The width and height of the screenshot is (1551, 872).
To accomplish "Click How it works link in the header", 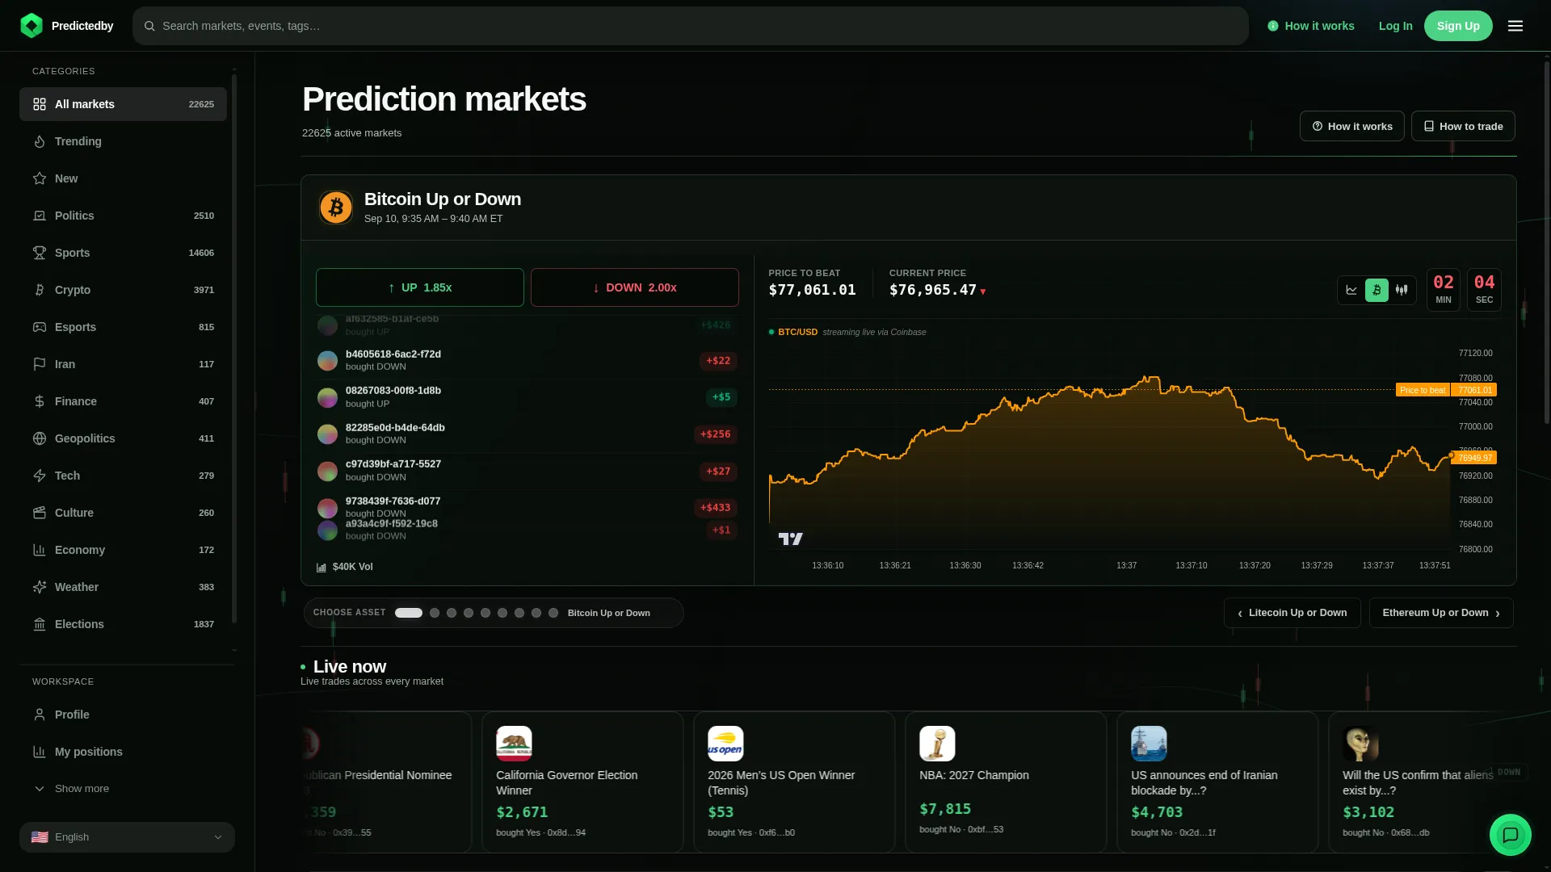I will coord(1311,26).
